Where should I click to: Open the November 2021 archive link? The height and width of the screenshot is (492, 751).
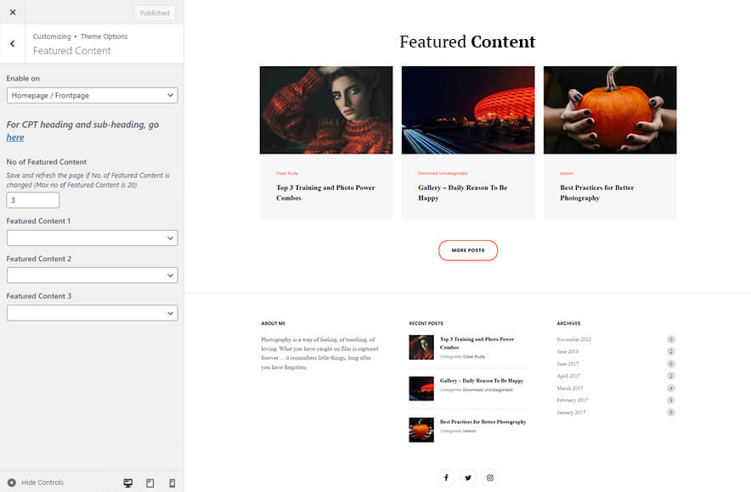573,339
